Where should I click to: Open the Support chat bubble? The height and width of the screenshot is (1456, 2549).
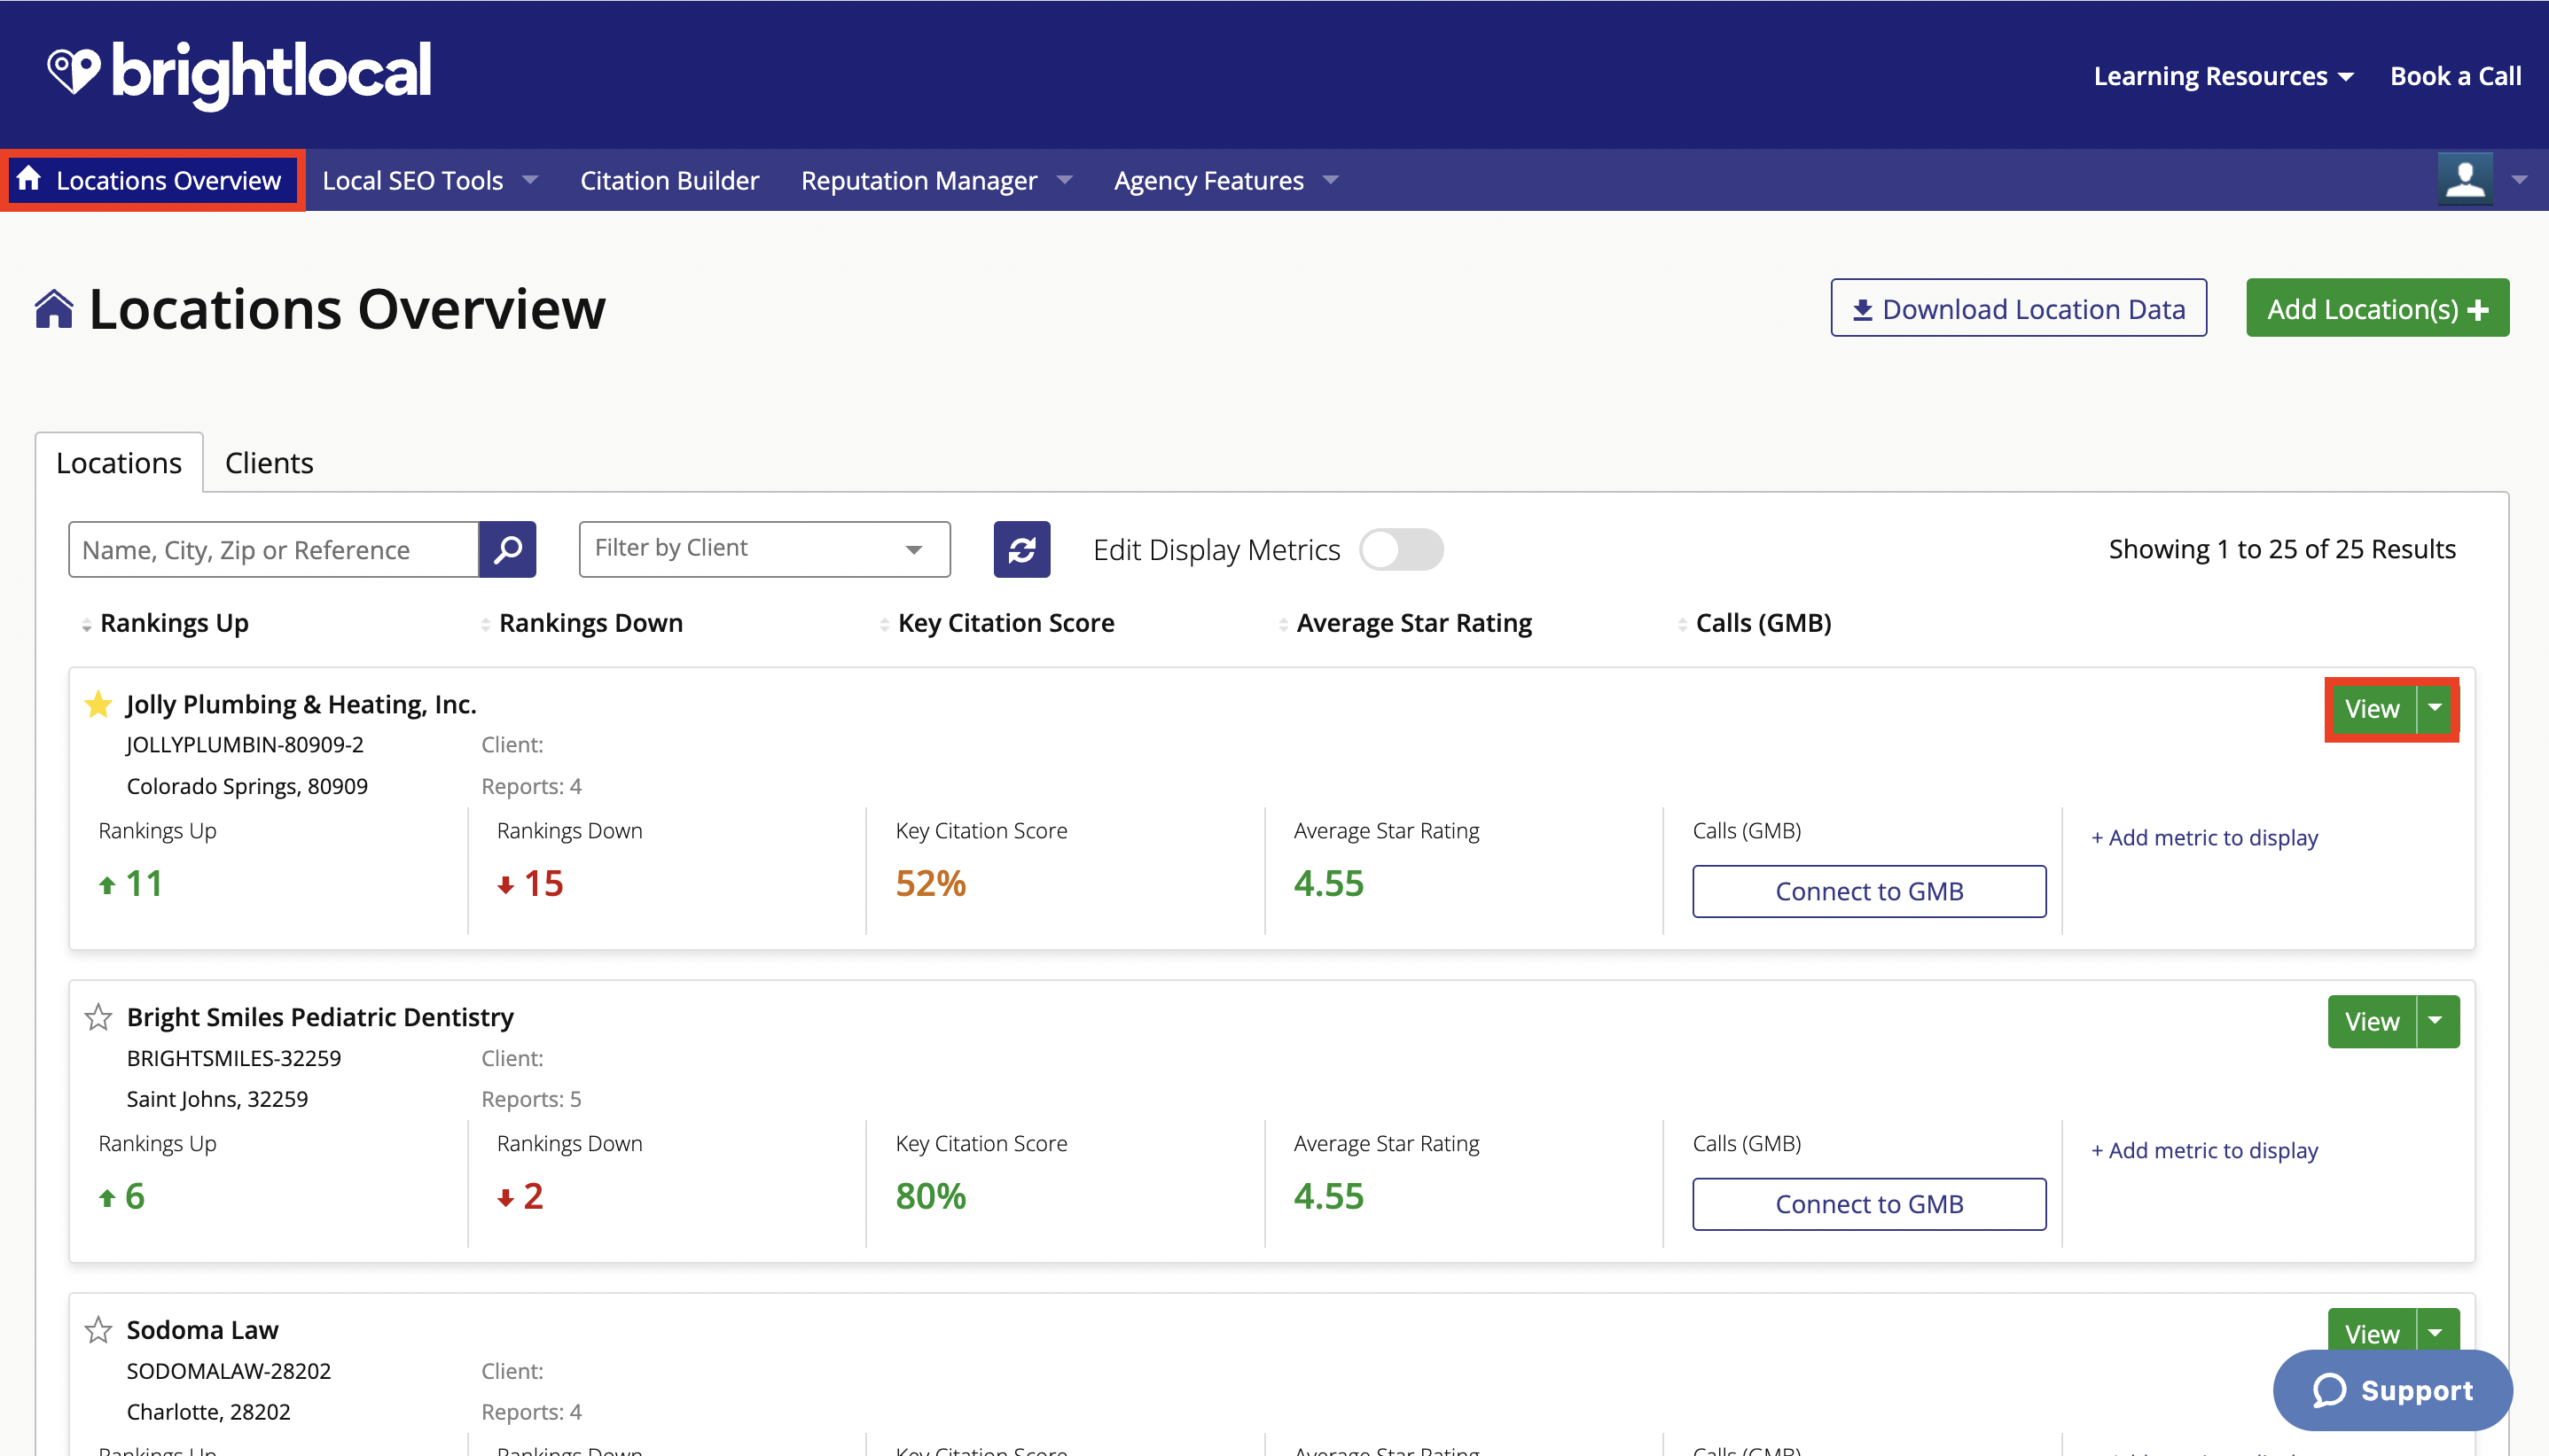click(x=2391, y=1390)
